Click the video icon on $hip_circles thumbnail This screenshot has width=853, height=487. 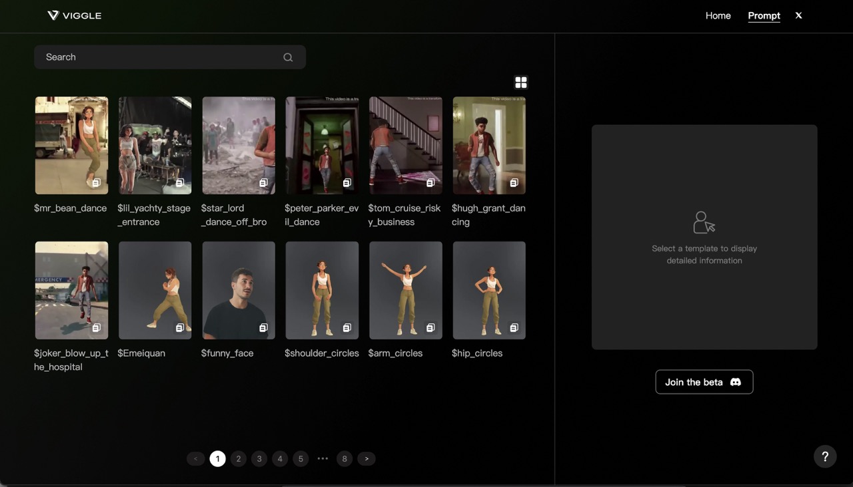513,327
